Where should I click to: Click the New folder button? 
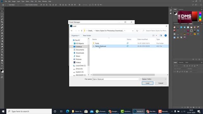(x=87, y=35)
